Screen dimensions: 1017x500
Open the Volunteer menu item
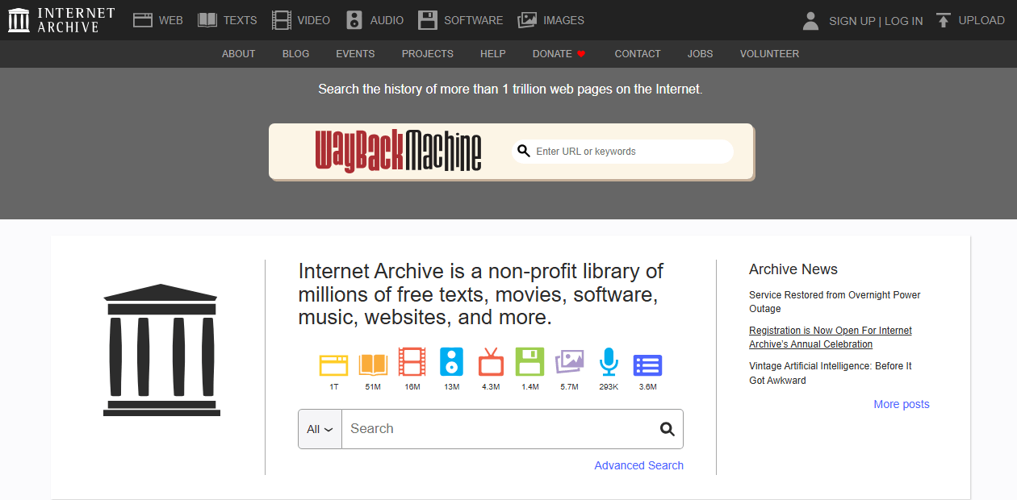pos(769,54)
